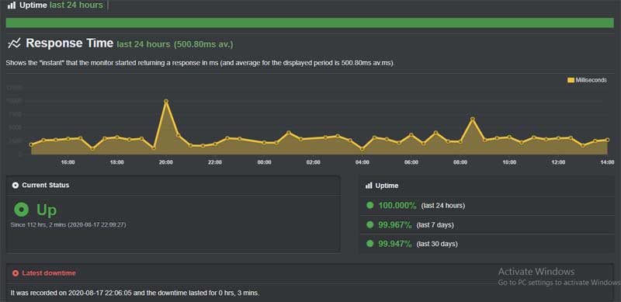Viewport: 621px width, 302px height.
Task: Click the Response Time heading
Action: coord(70,43)
